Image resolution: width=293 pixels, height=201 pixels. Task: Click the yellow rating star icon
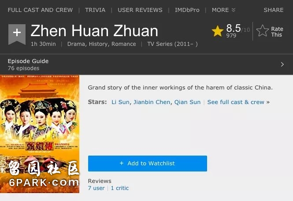218,31
